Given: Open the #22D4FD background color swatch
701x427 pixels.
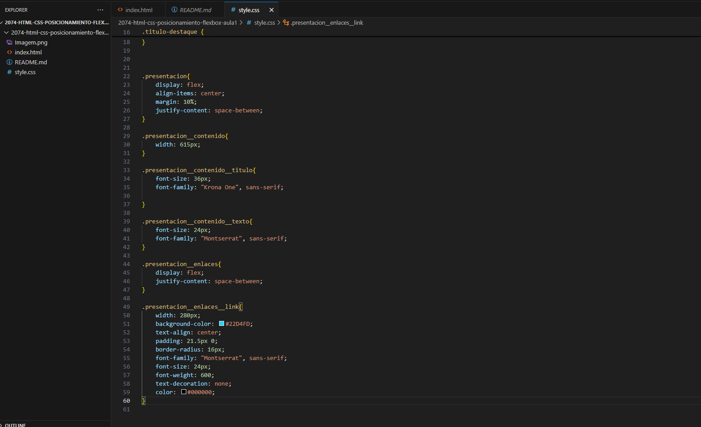Looking at the screenshot, I should click(221, 324).
